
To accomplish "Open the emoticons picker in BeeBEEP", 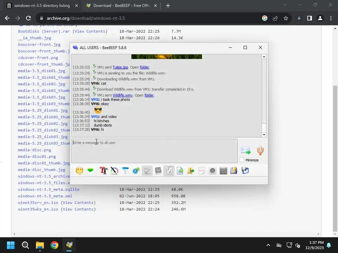I will tap(79, 171).
